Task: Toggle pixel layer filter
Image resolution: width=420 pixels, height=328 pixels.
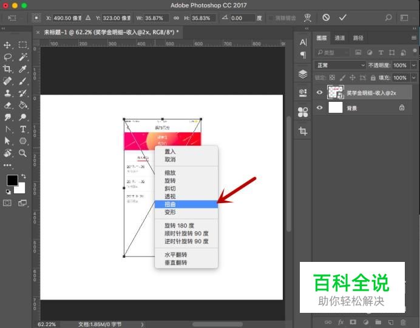Action: [358, 52]
